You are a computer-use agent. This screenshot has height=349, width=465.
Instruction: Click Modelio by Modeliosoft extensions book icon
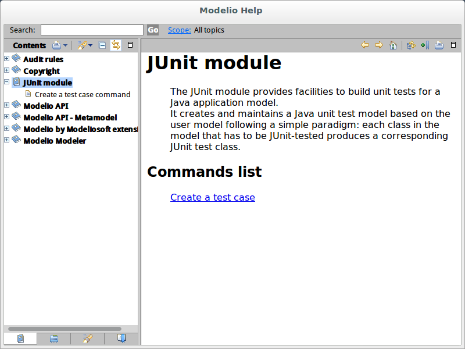point(16,127)
